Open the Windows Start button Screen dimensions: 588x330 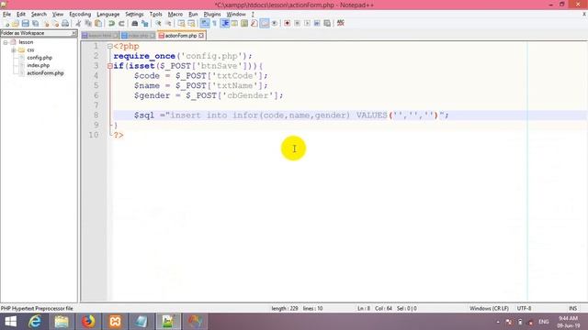pos(10,322)
